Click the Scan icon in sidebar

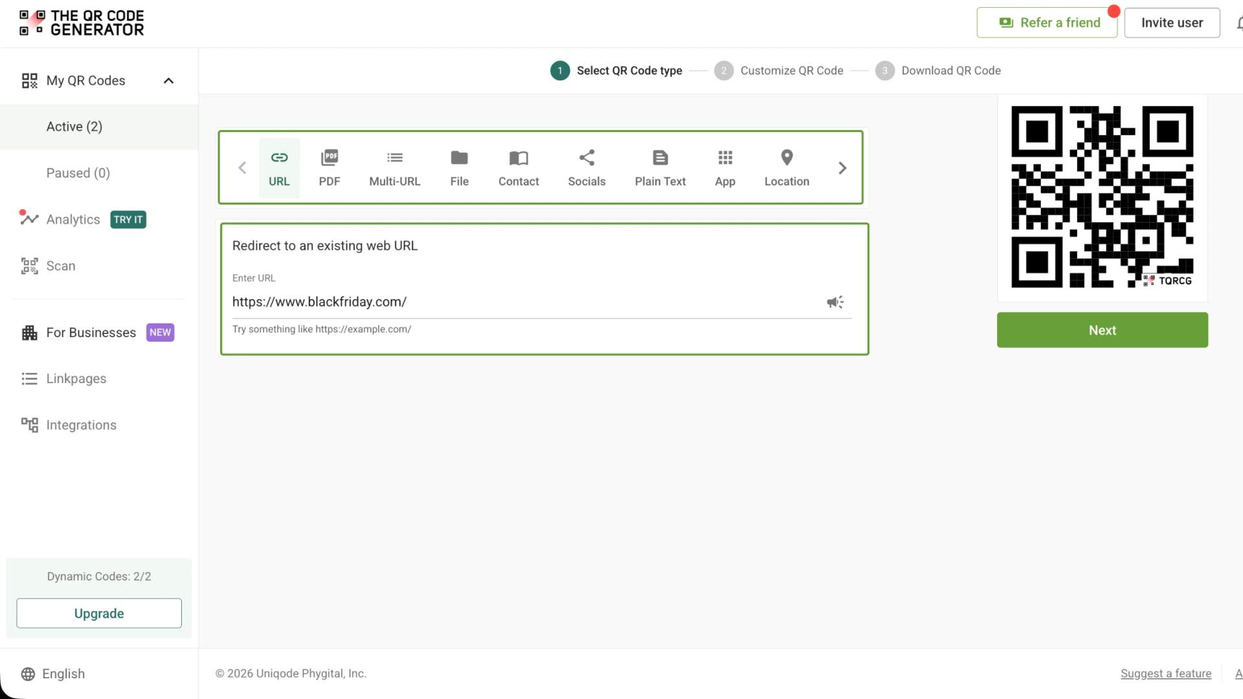click(29, 266)
